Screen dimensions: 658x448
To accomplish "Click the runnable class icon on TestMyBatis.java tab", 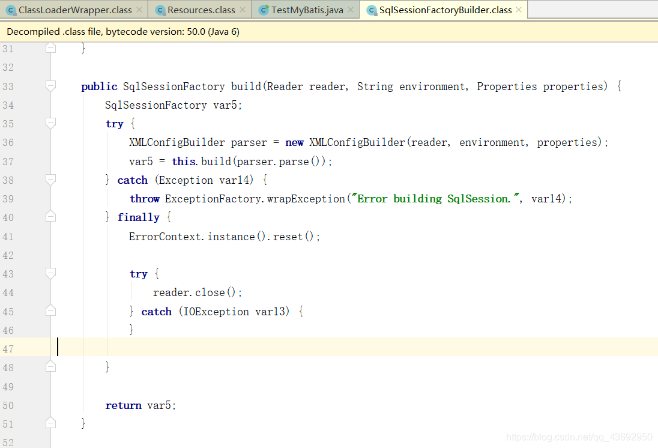I will pyautogui.click(x=264, y=10).
